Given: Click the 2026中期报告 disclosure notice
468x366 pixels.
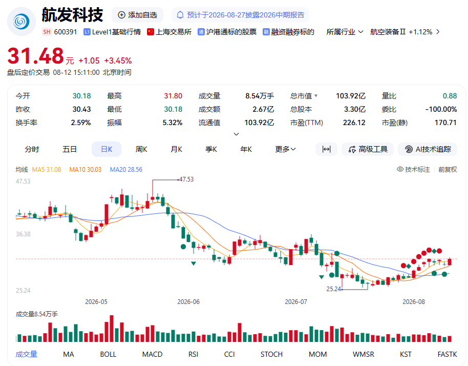Looking at the screenshot, I should 240,15.
